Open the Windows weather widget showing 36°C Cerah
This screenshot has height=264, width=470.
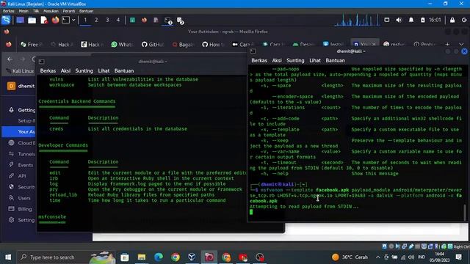coord(350,257)
